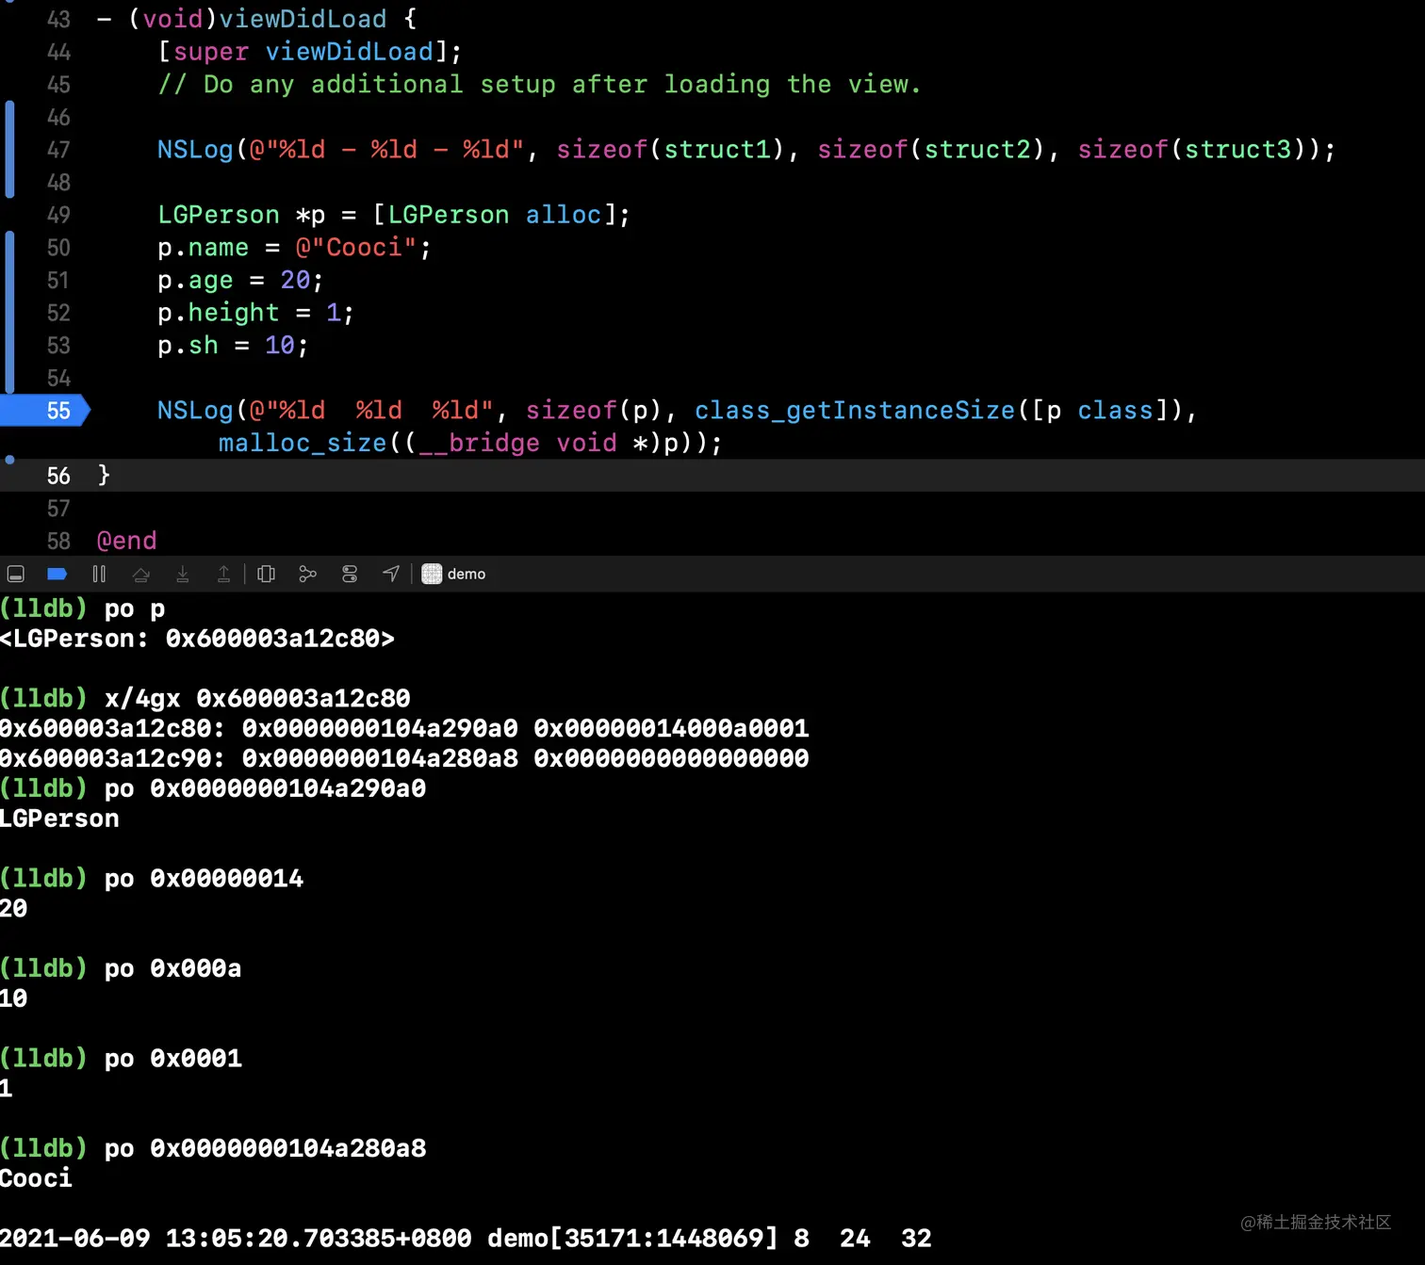Step out of the current function
1425x1265 pixels.
pos(224,574)
